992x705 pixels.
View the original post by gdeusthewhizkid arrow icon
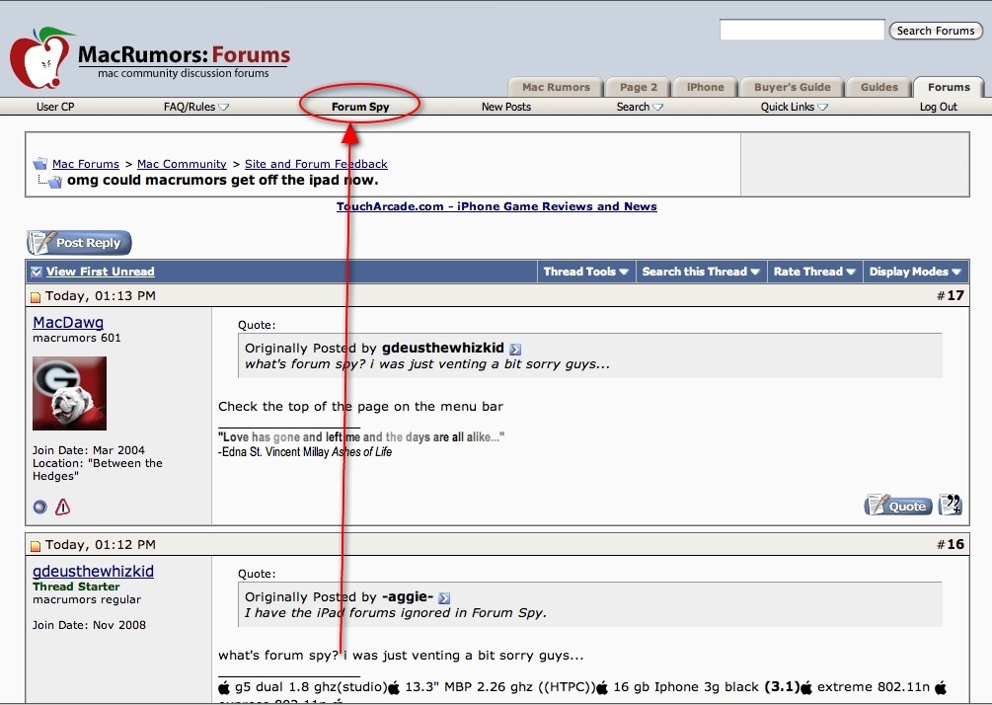515,349
